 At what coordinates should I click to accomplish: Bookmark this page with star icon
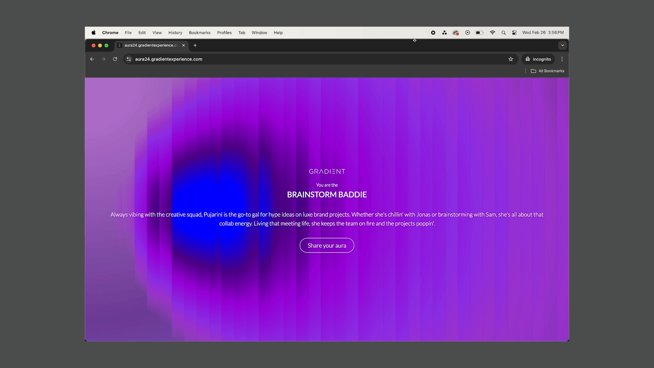pyautogui.click(x=510, y=59)
